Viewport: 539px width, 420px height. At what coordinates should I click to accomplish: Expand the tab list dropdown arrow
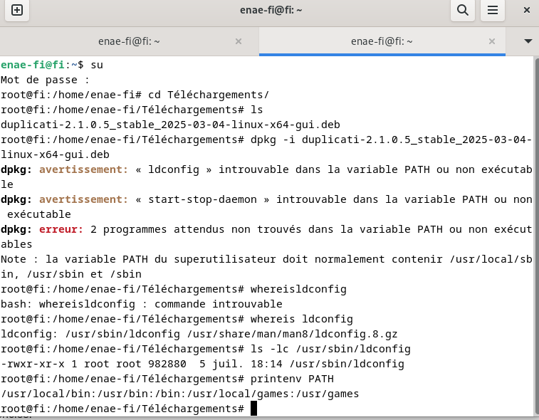(x=528, y=41)
